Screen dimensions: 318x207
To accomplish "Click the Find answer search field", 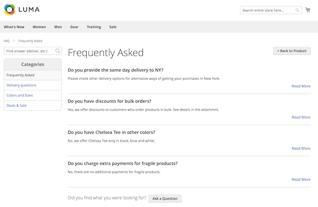I will tap(32, 51).
